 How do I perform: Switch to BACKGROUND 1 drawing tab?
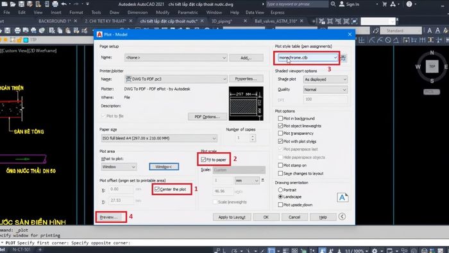(55, 21)
